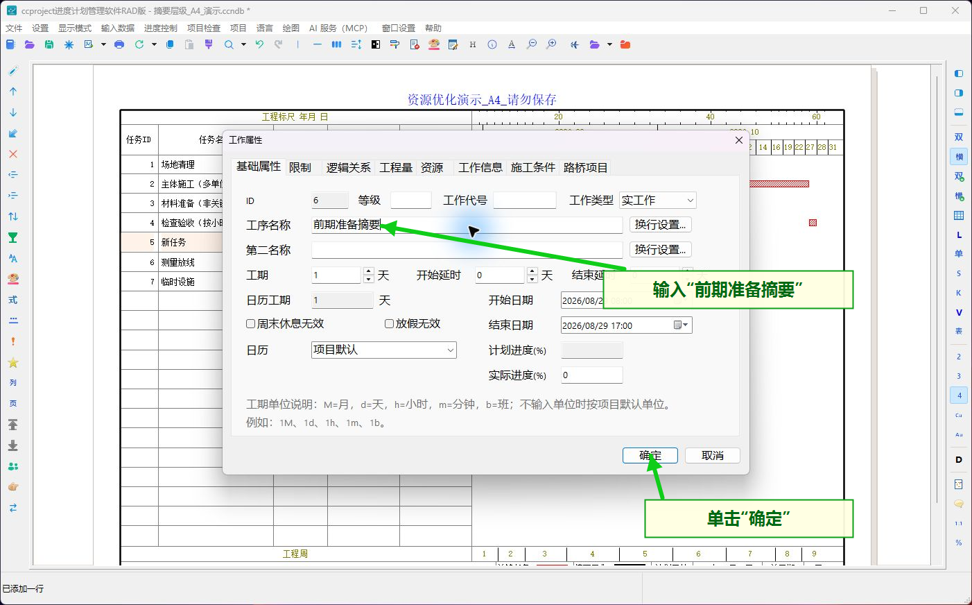
Task: Switch to the 施工条件 tab
Action: (533, 167)
